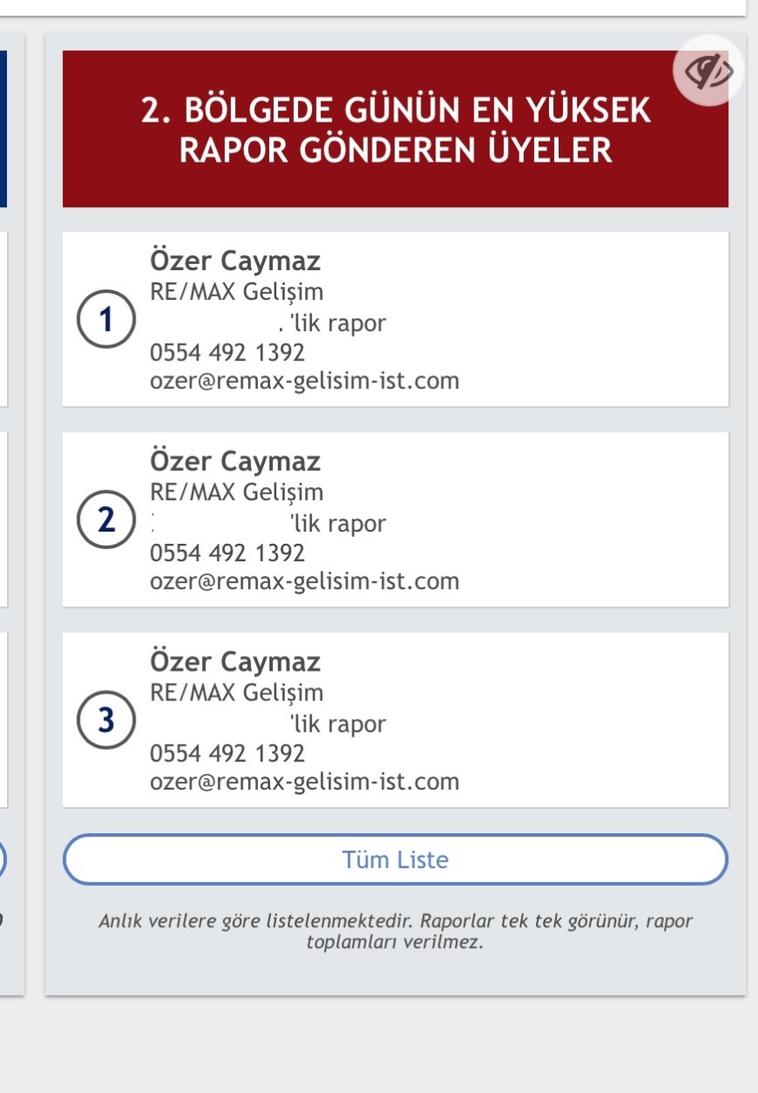Select the Özer Caymaz name in the third card
Image resolution: width=758 pixels, height=1093 pixels.
click(x=235, y=661)
